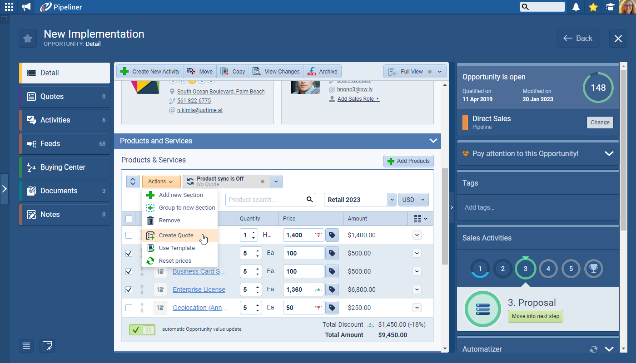Check the Geolocation row checkbox
The image size is (636, 363).
pos(129,308)
